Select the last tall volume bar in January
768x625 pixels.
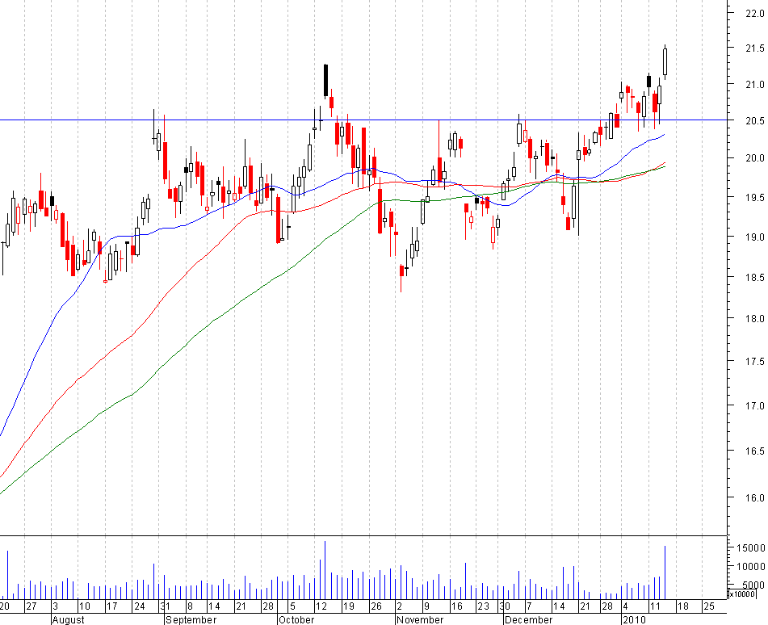tap(665, 573)
